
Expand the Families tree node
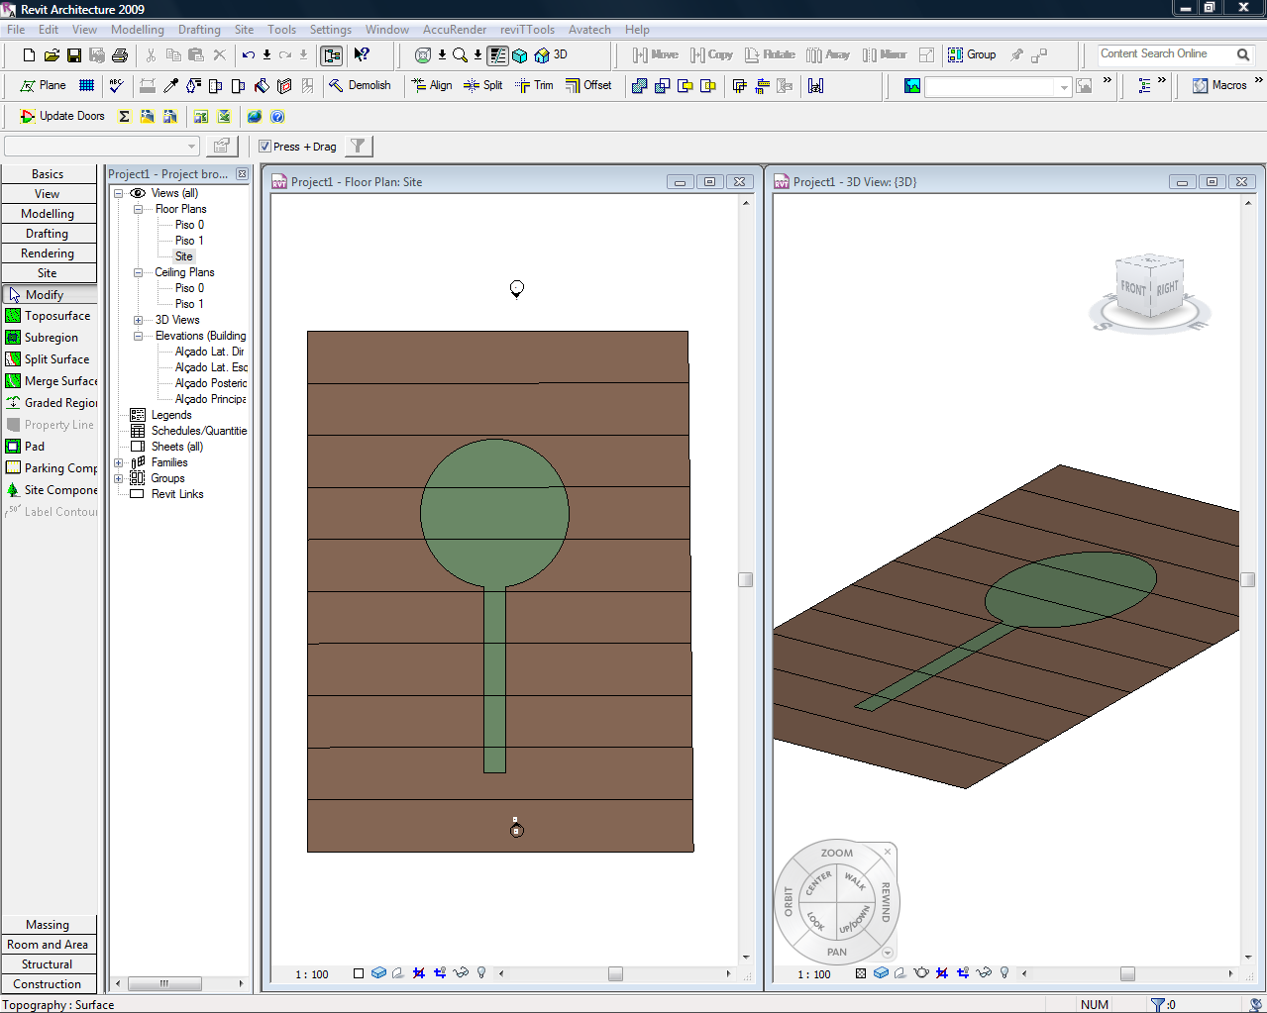pyautogui.click(x=119, y=462)
